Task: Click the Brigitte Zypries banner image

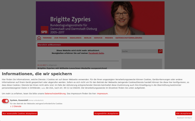Action: tap(100, 18)
